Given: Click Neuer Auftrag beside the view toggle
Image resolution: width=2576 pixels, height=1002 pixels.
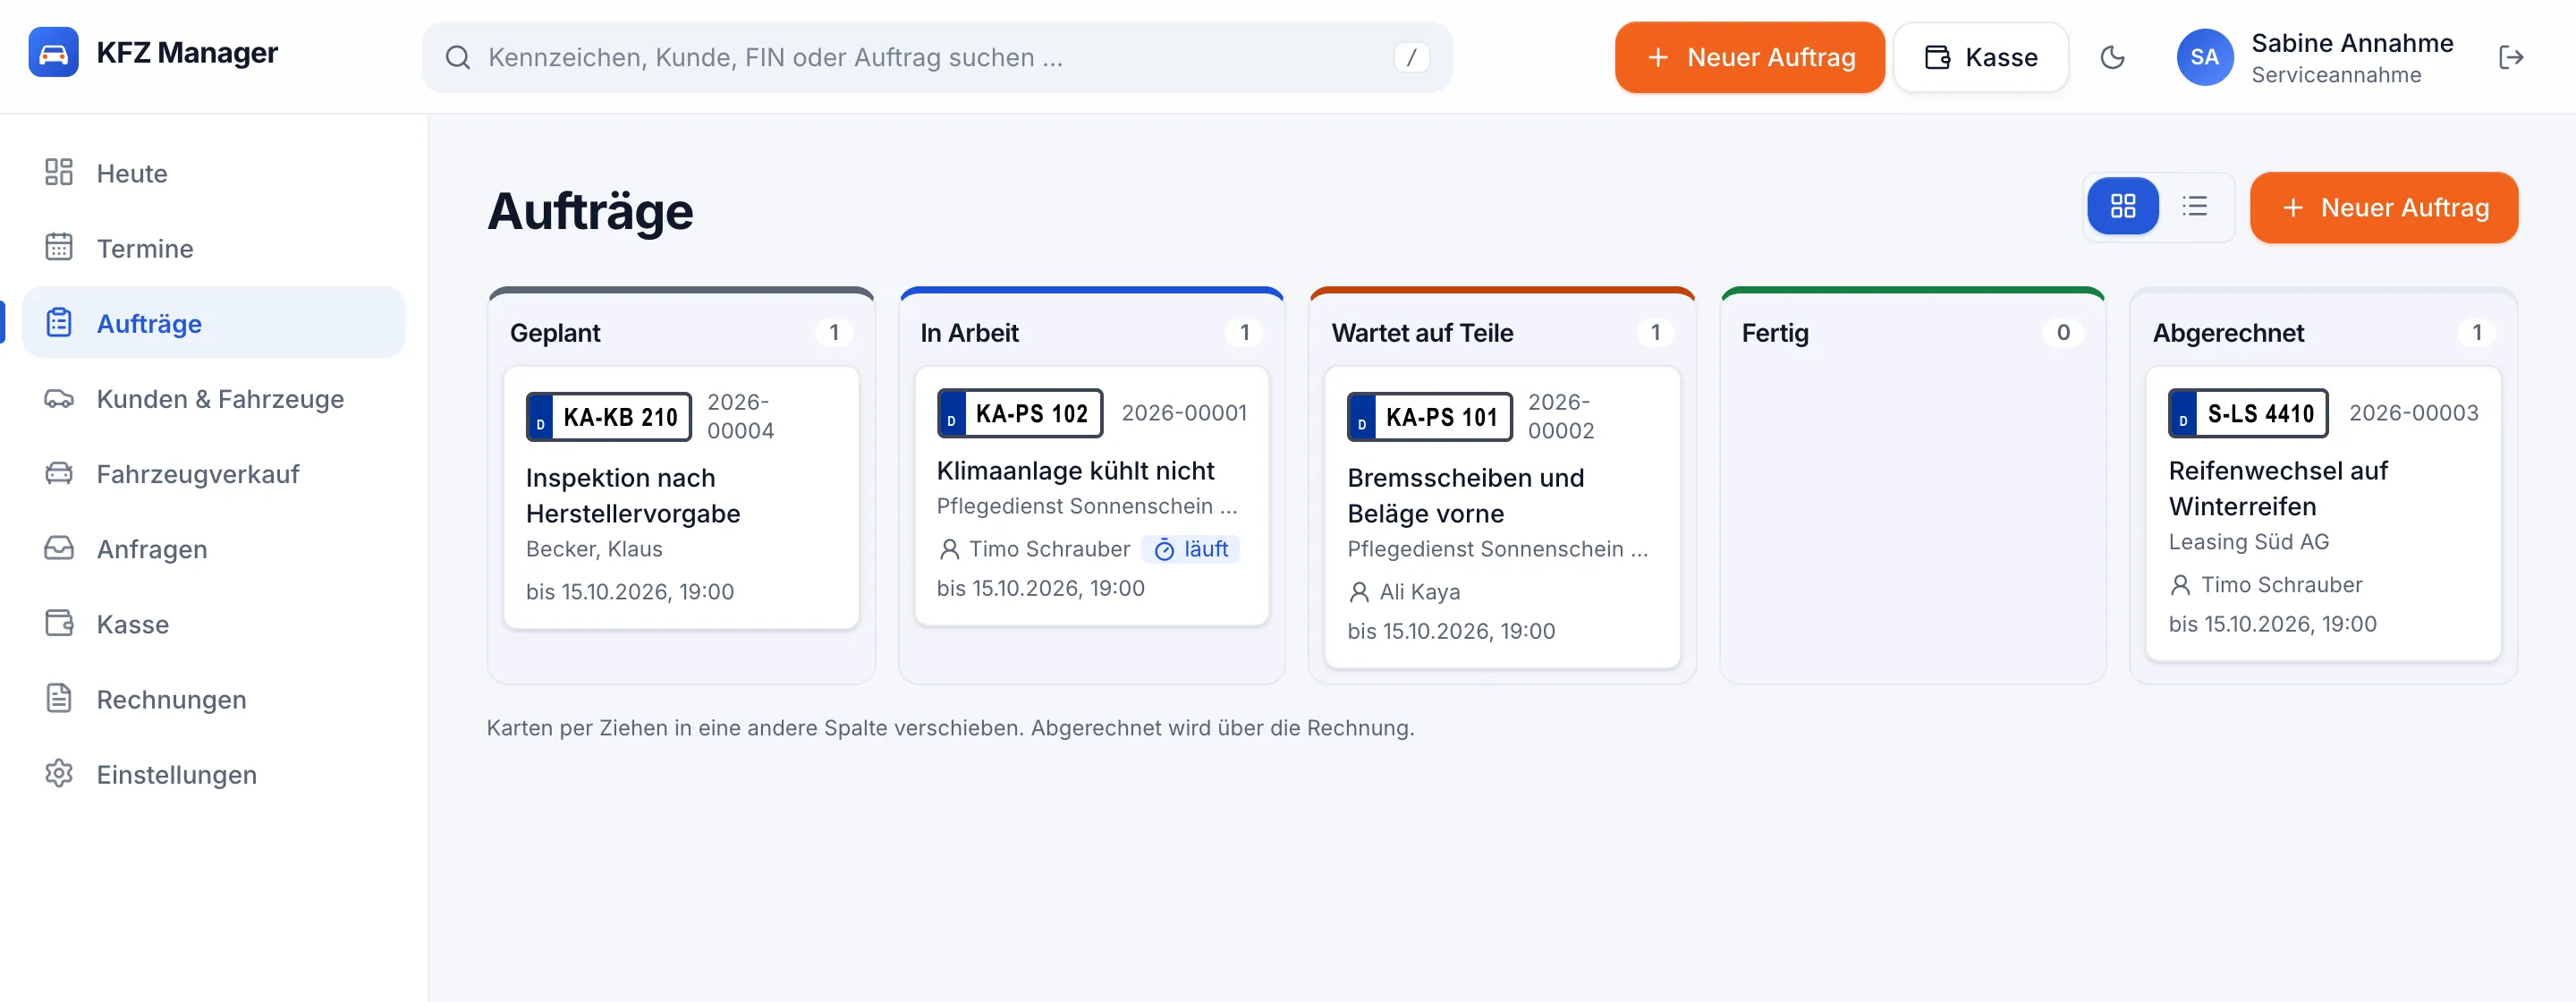Looking at the screenshot, I should click(x=2383, y=207).
